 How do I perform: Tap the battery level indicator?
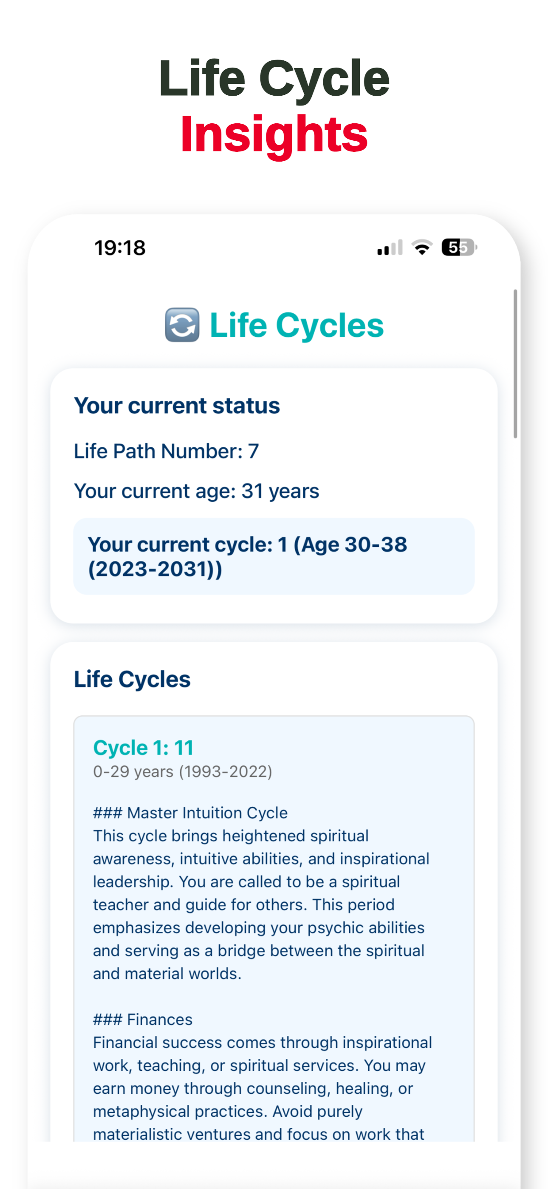click(x=459, y=247)
